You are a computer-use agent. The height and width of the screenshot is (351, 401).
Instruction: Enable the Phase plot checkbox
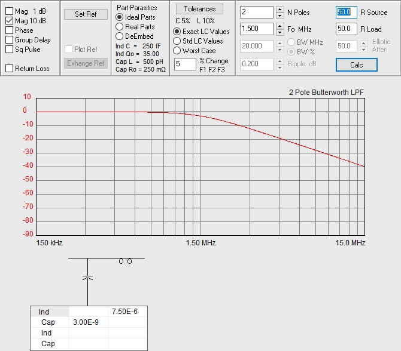[9, 30]
